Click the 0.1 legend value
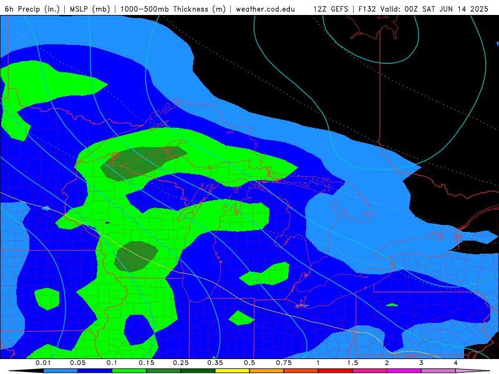Screen dimensions: 499x374 tap(112, 363)
